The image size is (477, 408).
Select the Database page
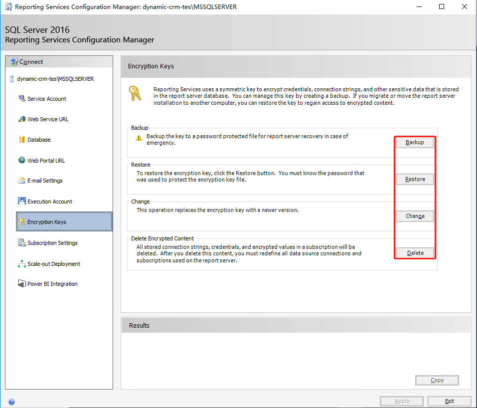(39, 140)
